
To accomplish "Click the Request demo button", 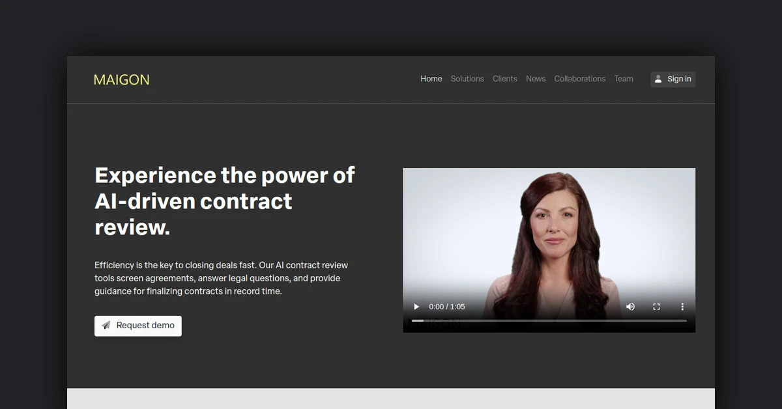I will (138, 326).
